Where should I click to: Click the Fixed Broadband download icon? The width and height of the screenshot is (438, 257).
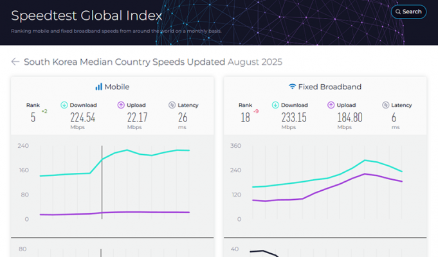tap(275, 105)
